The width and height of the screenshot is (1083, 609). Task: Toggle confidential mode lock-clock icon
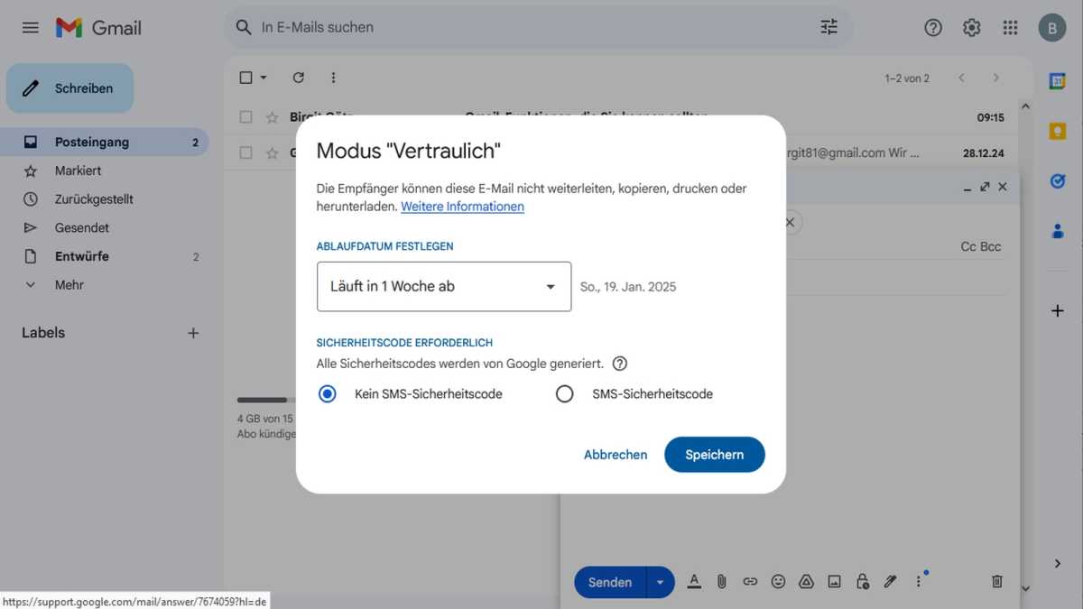pyautogui.click(x=863, y=582)
